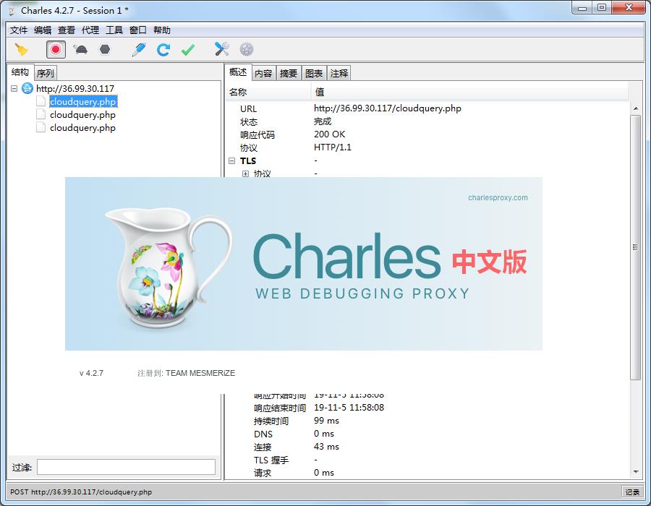Collapse the TLS section in the overview
Viewport: 651px width, 506px height.
(233, 160)
